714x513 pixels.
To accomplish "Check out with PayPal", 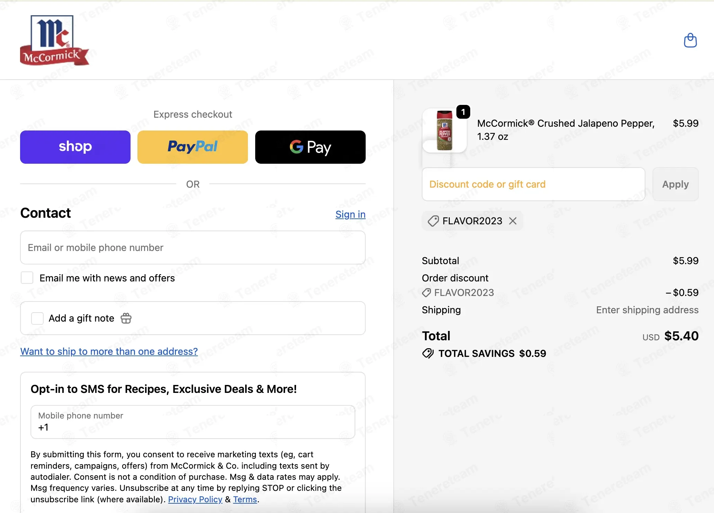I will click(193, 147).
